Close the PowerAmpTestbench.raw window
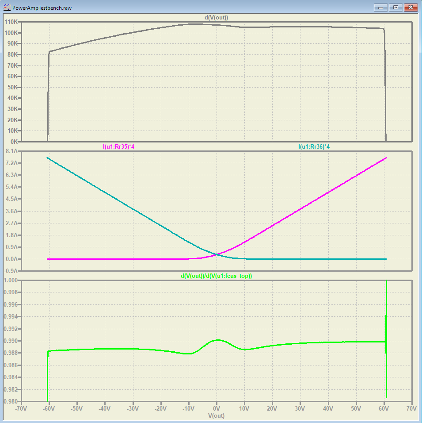 click(x=411, y=8)
